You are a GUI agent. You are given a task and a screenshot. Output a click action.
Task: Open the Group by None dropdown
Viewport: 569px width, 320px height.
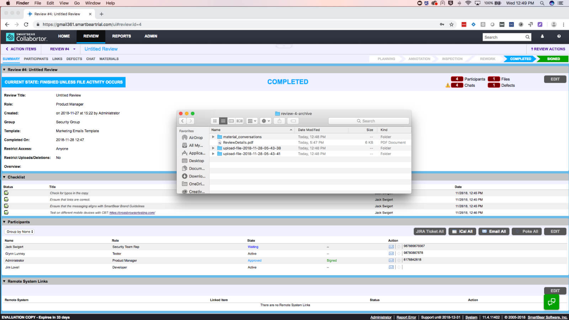tap(20, 232)
